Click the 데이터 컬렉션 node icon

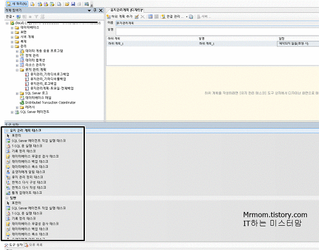click(22, 60)
